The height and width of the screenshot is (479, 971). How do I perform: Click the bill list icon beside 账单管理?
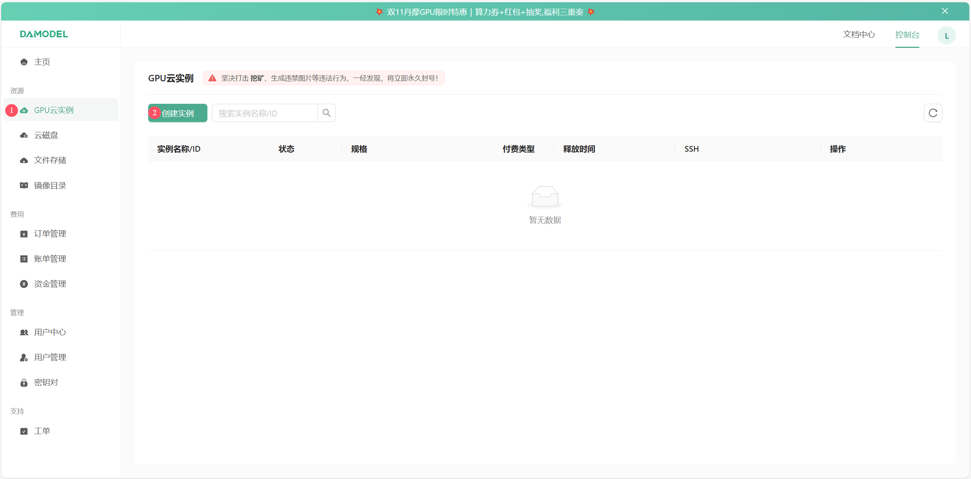[x=24, y=259]
